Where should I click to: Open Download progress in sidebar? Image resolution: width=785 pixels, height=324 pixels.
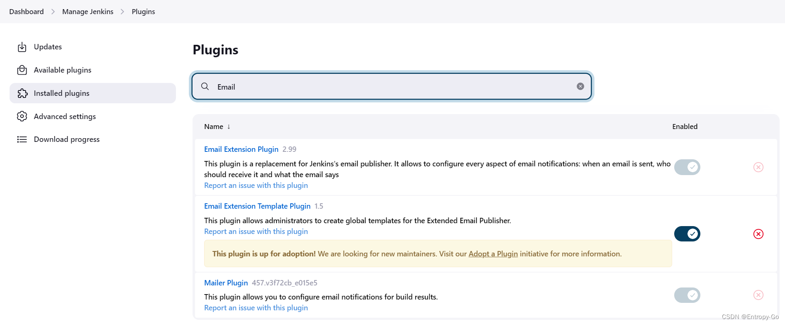click(93, 139)
